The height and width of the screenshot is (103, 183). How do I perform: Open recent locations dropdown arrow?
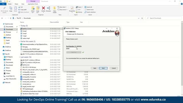(8, 18)
